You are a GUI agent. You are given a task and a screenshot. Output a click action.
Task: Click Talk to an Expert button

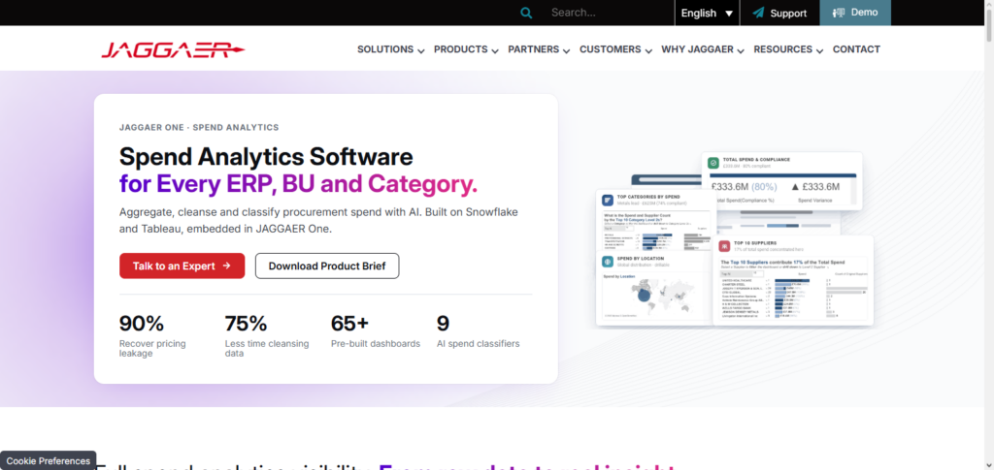(x=182, y=266)
